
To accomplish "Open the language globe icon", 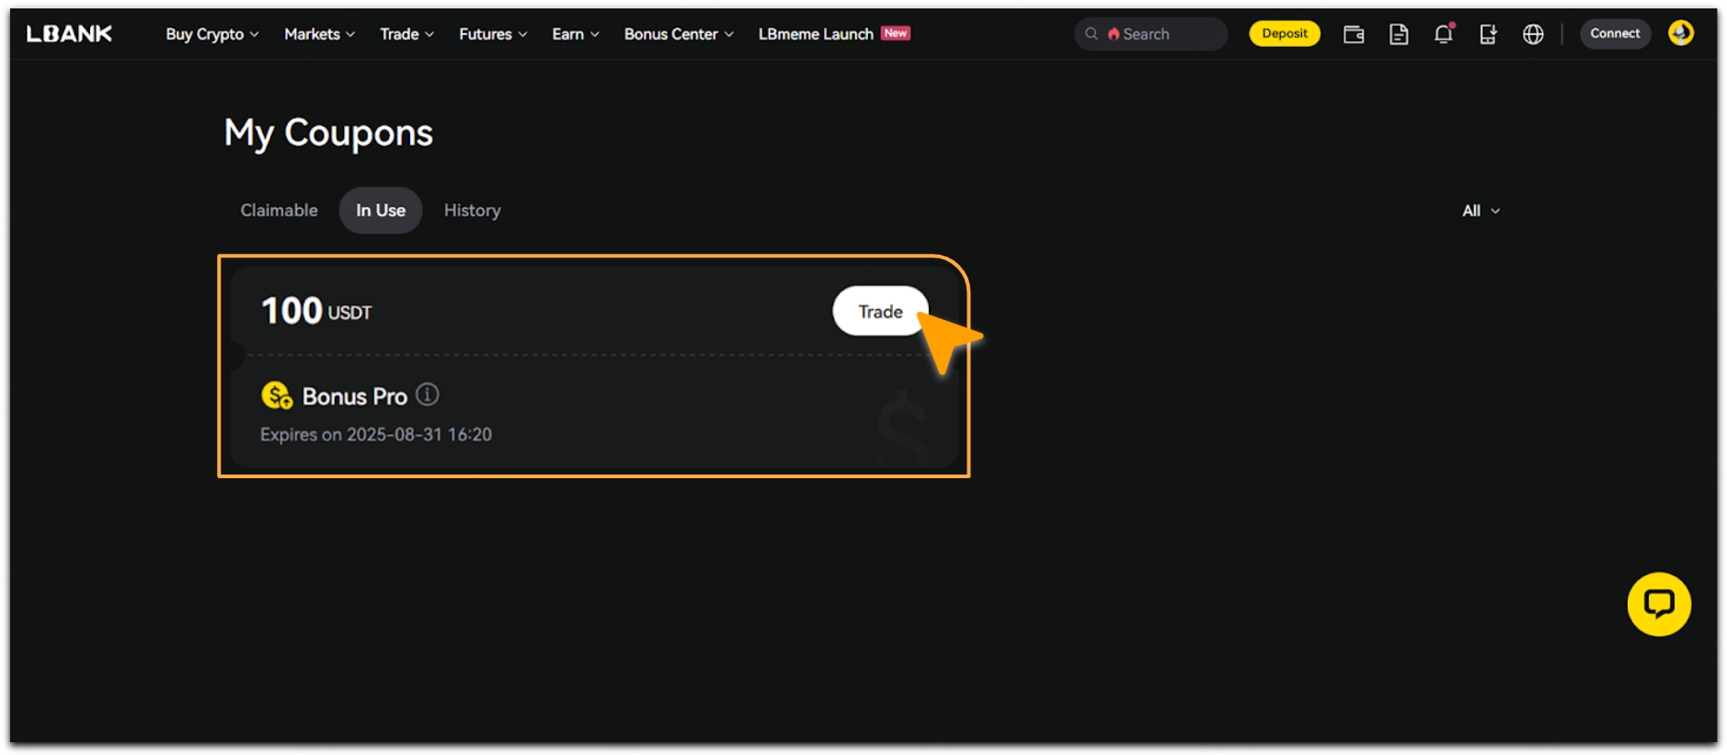I will pos(1532,34).
